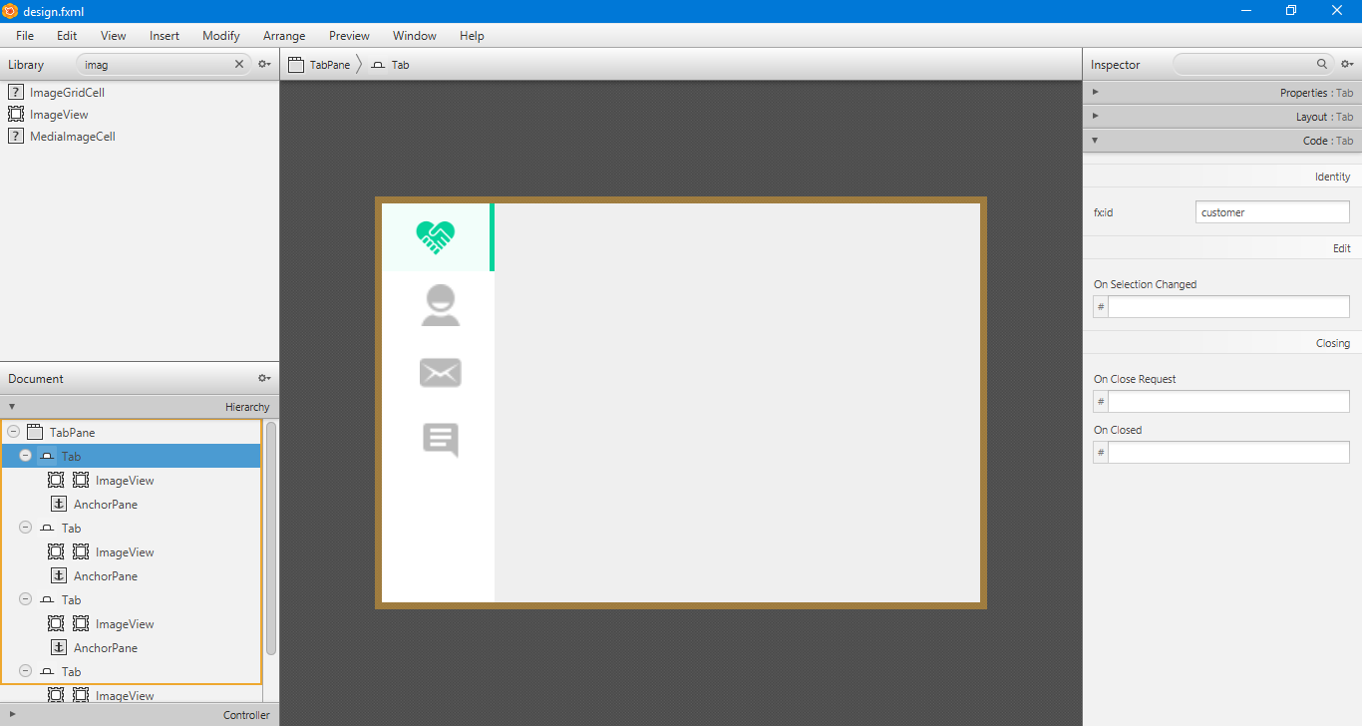Open the Inspector panel gear menu
This screenshot has height=726, width=1362.
1348,64
